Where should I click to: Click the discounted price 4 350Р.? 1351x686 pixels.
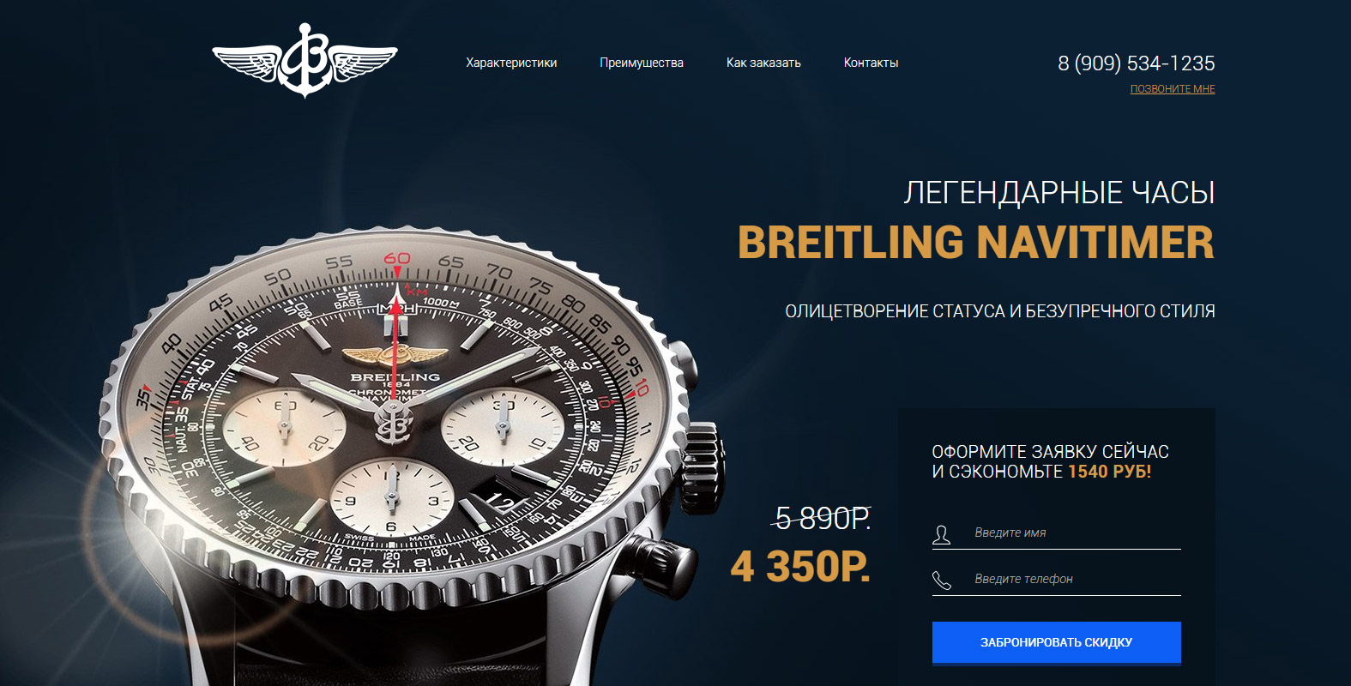point(800,567)
